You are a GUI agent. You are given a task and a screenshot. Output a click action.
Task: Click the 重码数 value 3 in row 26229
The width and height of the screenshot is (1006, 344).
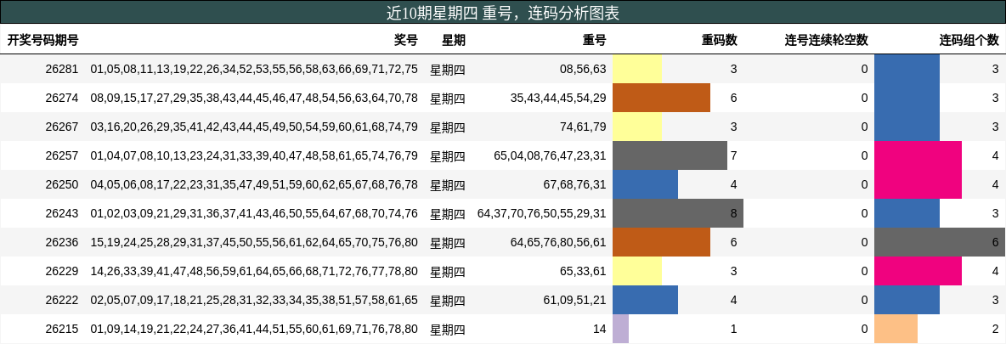734,271
